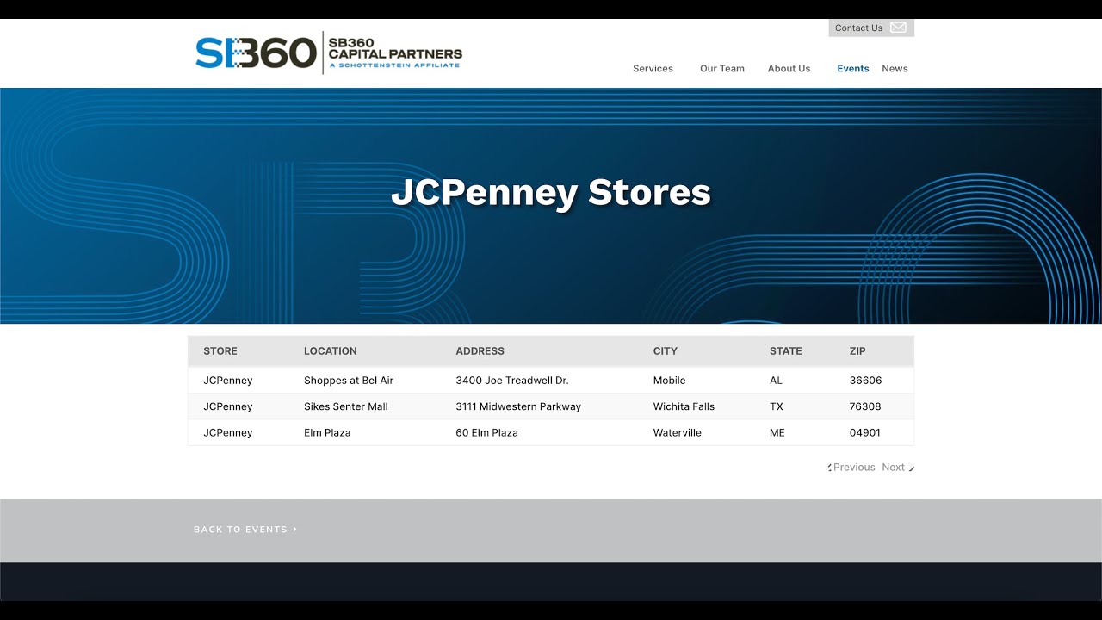Select the AL state cell
The width and height of the screenshot is (1102, 620).
776,380
